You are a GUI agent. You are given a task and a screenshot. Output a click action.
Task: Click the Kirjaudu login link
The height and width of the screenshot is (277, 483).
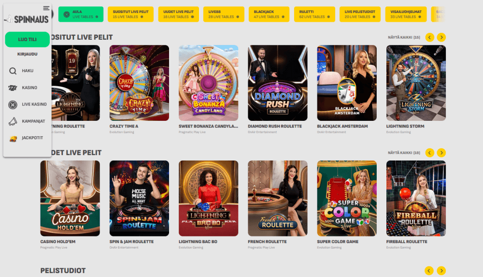27,54
